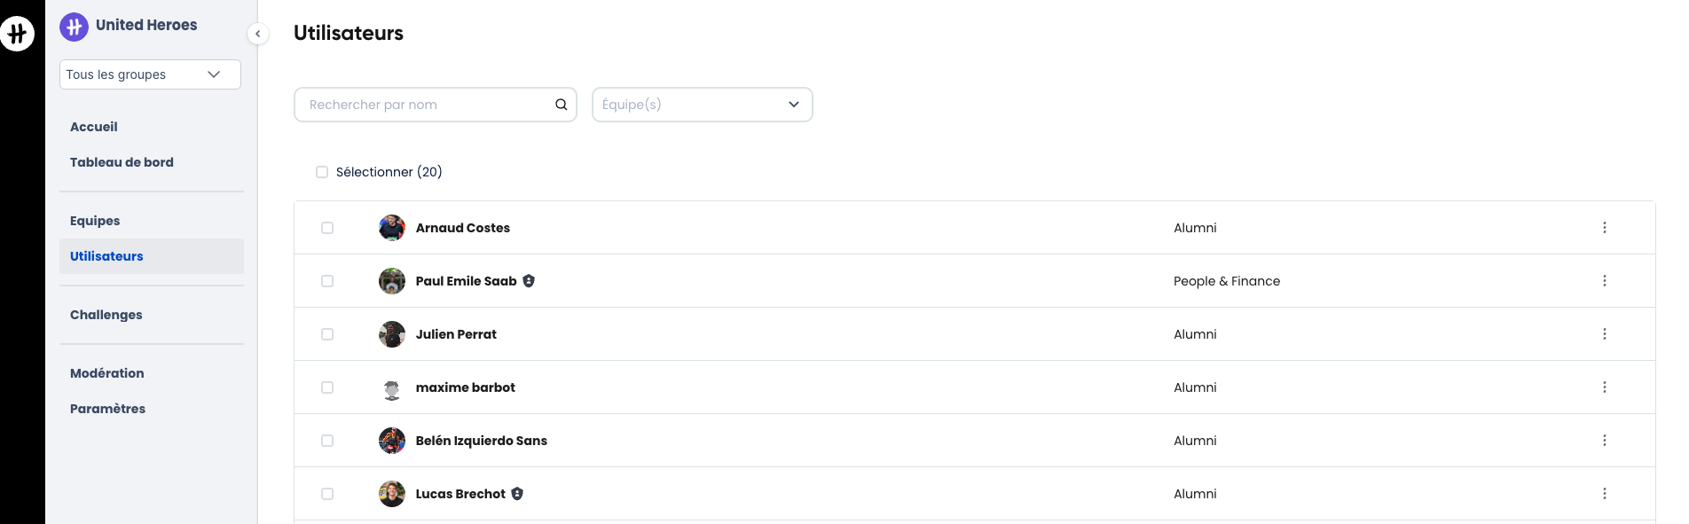Image resolution: width=1689 pixels, height=524 pixels.
Task: Go to Challenges in the sidebar
Action: point(106,315)
